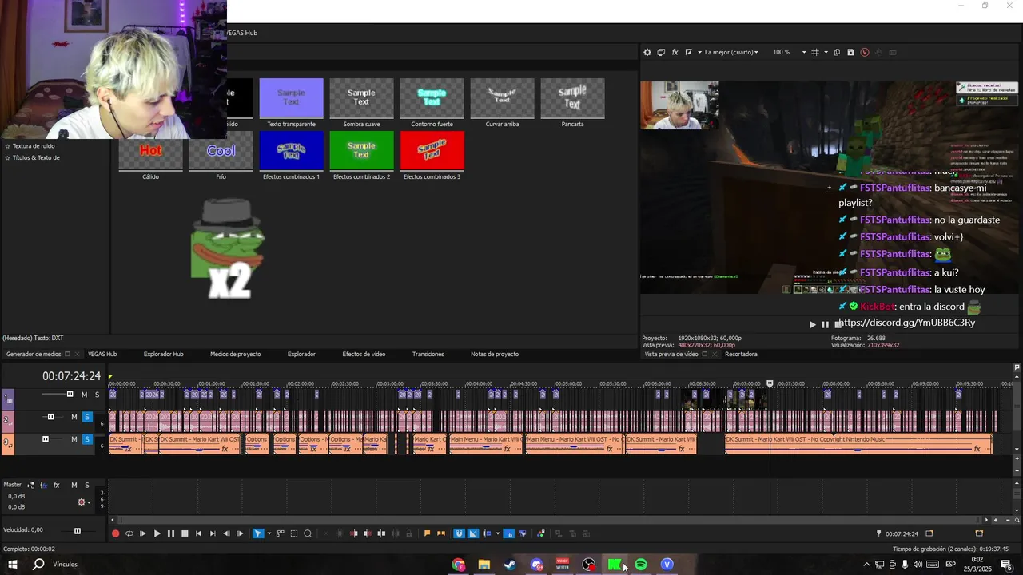Choose the Efectos combinados 2 preset
Image resolution: width=1023 pixels, height=575 pixels.
tap(361, 150)
